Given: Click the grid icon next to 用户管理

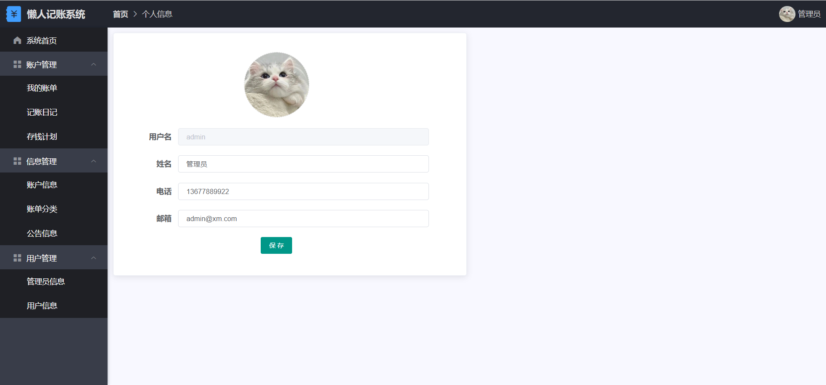Looking at the screenshot, I should coord(17,258).
